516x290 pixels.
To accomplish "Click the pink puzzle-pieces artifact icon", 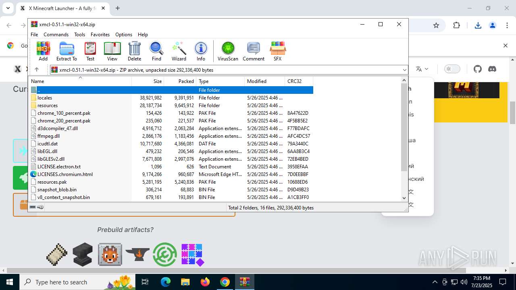I will [192, 255].
